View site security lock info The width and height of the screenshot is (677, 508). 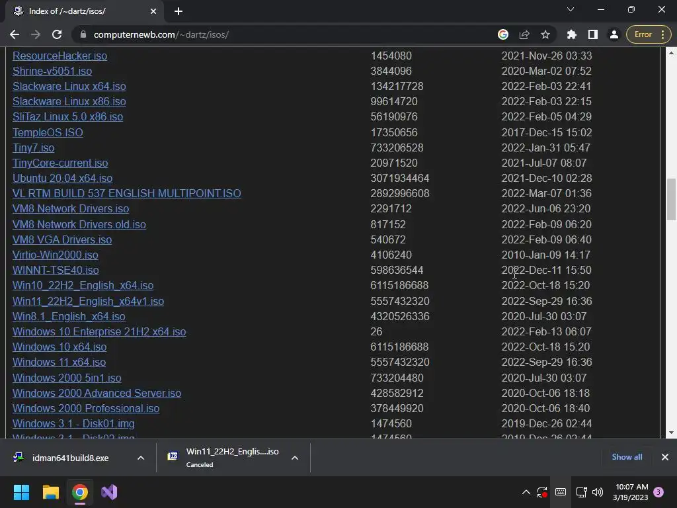pos(83,34)
